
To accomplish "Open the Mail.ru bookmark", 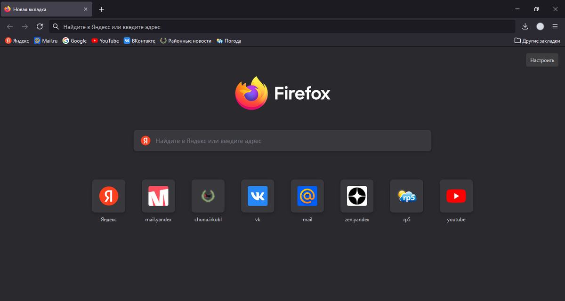I will point(45,40).
